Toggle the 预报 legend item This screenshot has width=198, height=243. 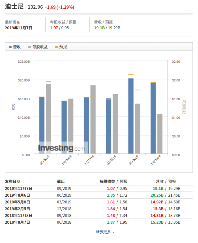[61, 47]
